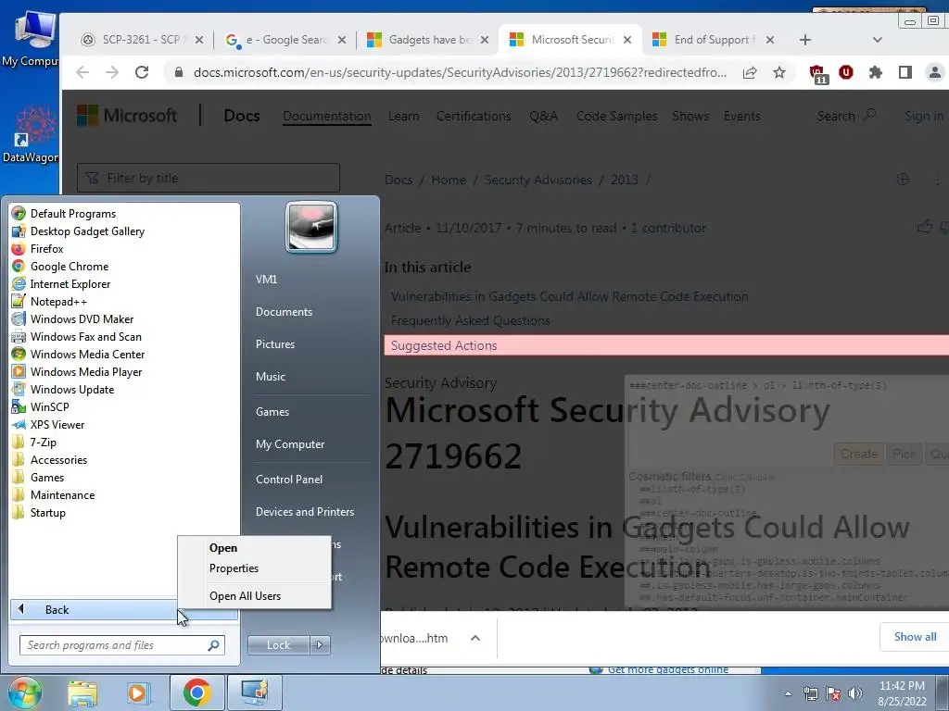Screen dimensions: 949x711
Task: Share this page icon in address bar
Action: [749, 72]
